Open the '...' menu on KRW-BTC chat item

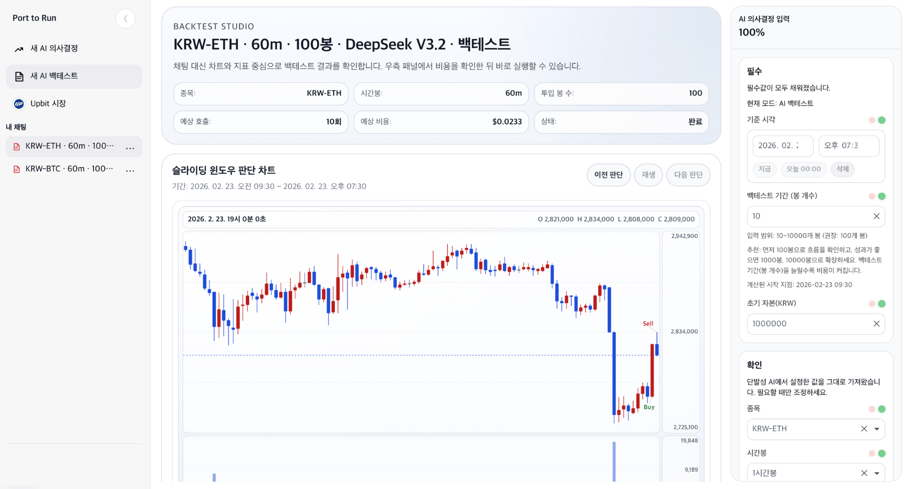[x=130, y=170]
